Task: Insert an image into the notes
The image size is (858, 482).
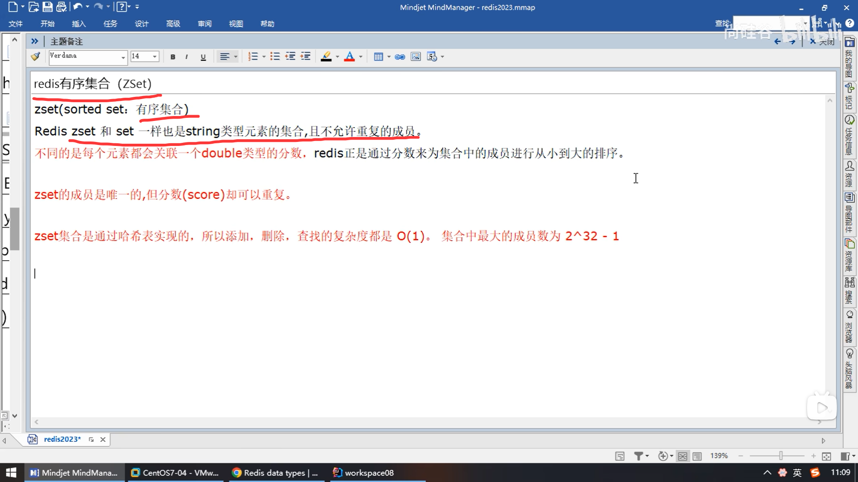Action: click(x=416, y=57)
